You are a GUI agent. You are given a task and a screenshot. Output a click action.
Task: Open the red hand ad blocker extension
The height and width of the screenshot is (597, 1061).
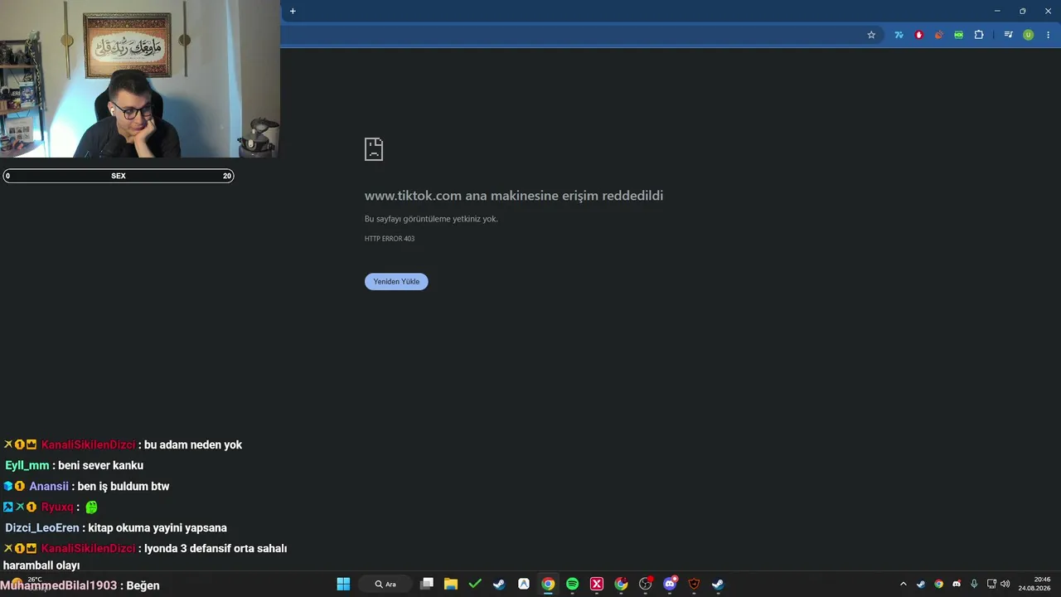[x=918, y=35]
